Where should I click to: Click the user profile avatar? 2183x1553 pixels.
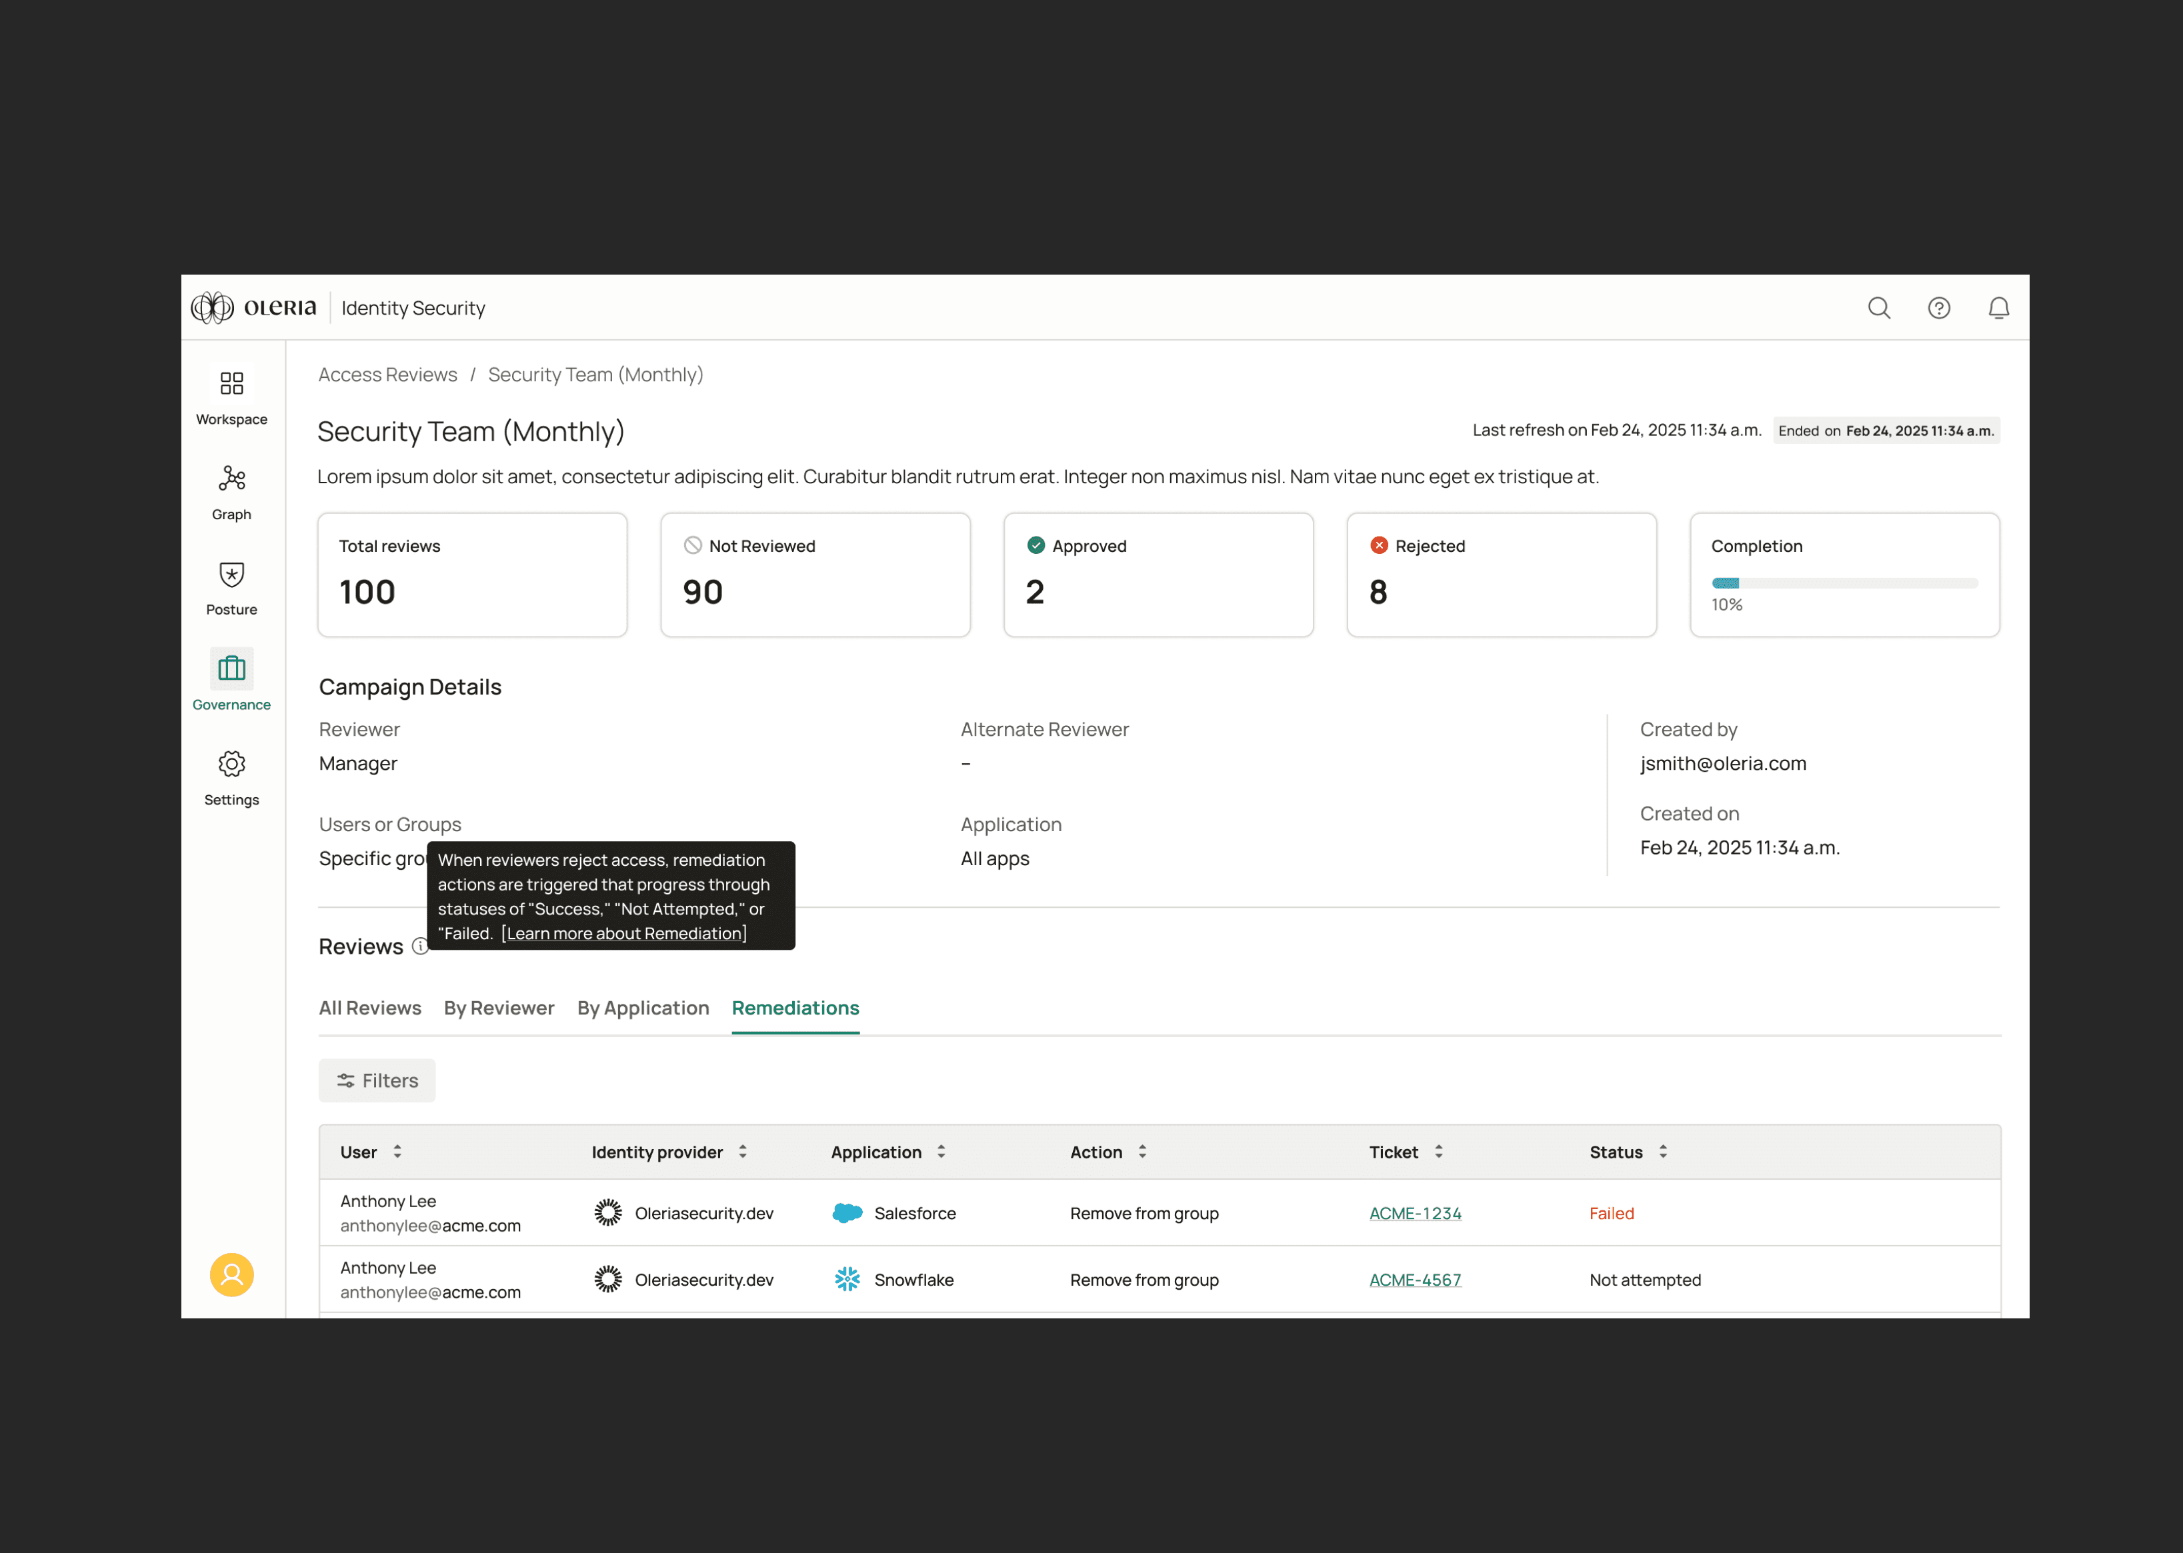(x=231, y=1274)
